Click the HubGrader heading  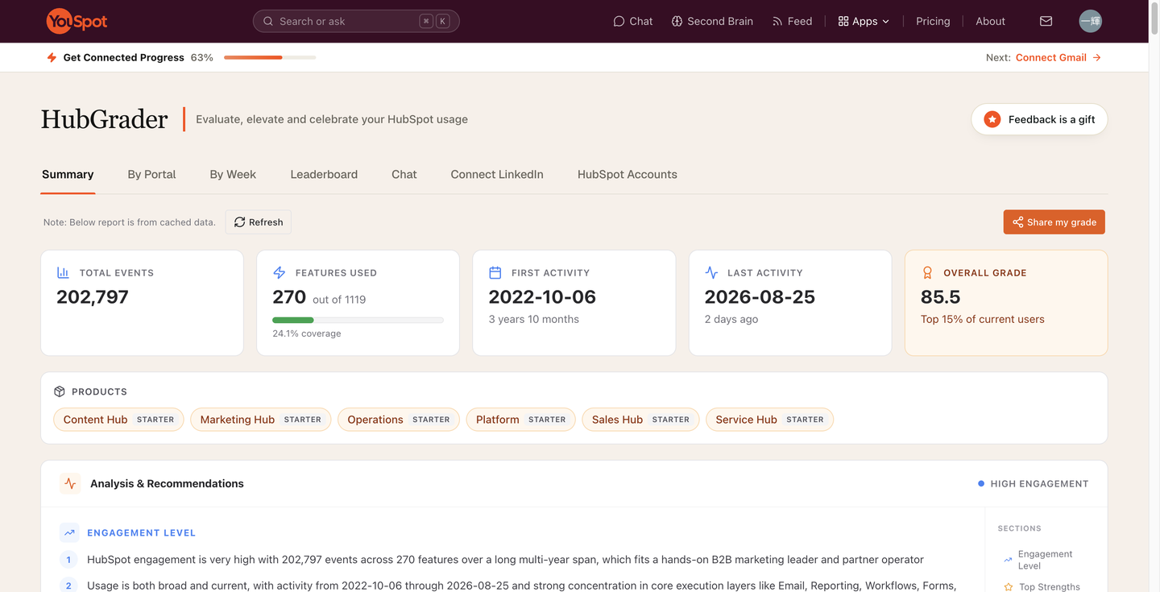[105, 119]
